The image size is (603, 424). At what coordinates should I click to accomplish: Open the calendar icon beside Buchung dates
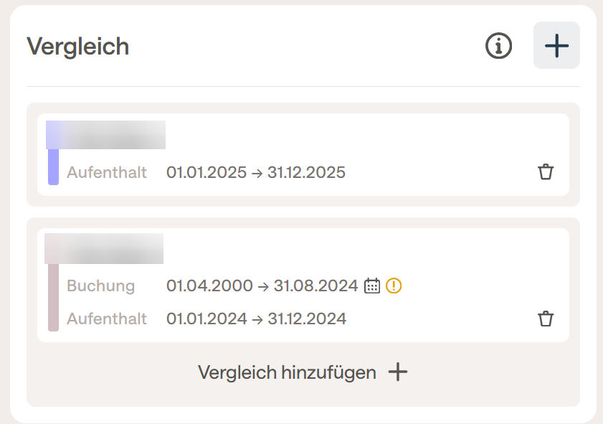(372, 286)
